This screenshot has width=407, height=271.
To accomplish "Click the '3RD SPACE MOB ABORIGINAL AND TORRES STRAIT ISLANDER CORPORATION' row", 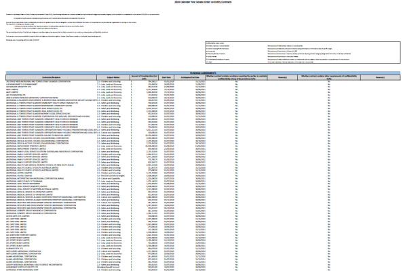I will tap(203, 81).
